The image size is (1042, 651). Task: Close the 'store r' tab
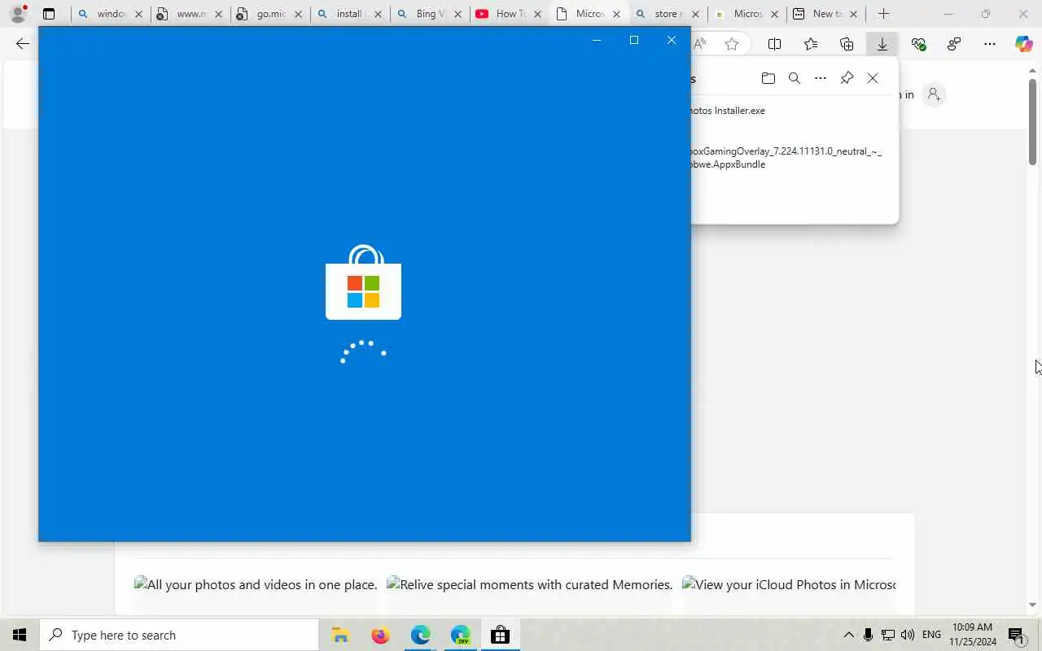[695, 14]
